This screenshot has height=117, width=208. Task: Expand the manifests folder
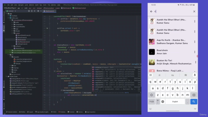pos(8,16)
